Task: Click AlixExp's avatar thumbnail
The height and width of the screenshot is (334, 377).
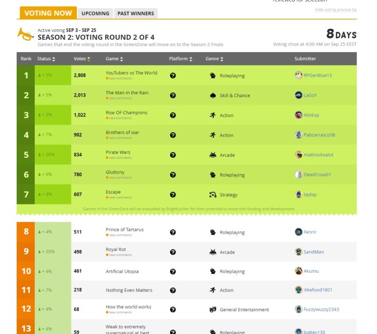Action: coord(298,115)
